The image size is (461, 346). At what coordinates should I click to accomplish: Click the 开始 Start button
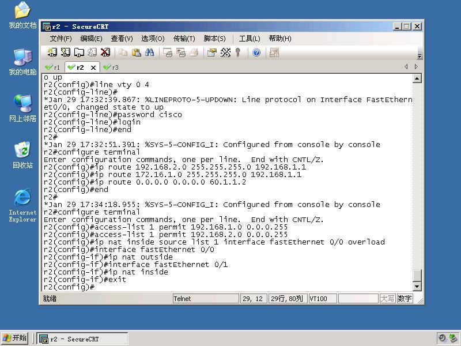(x=14, y=338)
